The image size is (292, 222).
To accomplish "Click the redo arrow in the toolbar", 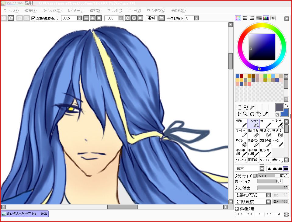I will 11,18.
